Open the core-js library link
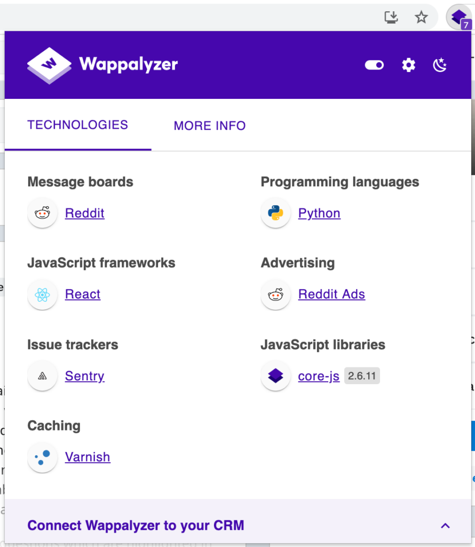Viewport: 475px width, 547px height. 319,376
